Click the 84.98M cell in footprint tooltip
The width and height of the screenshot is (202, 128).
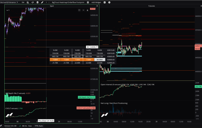(x=100, y=60)
